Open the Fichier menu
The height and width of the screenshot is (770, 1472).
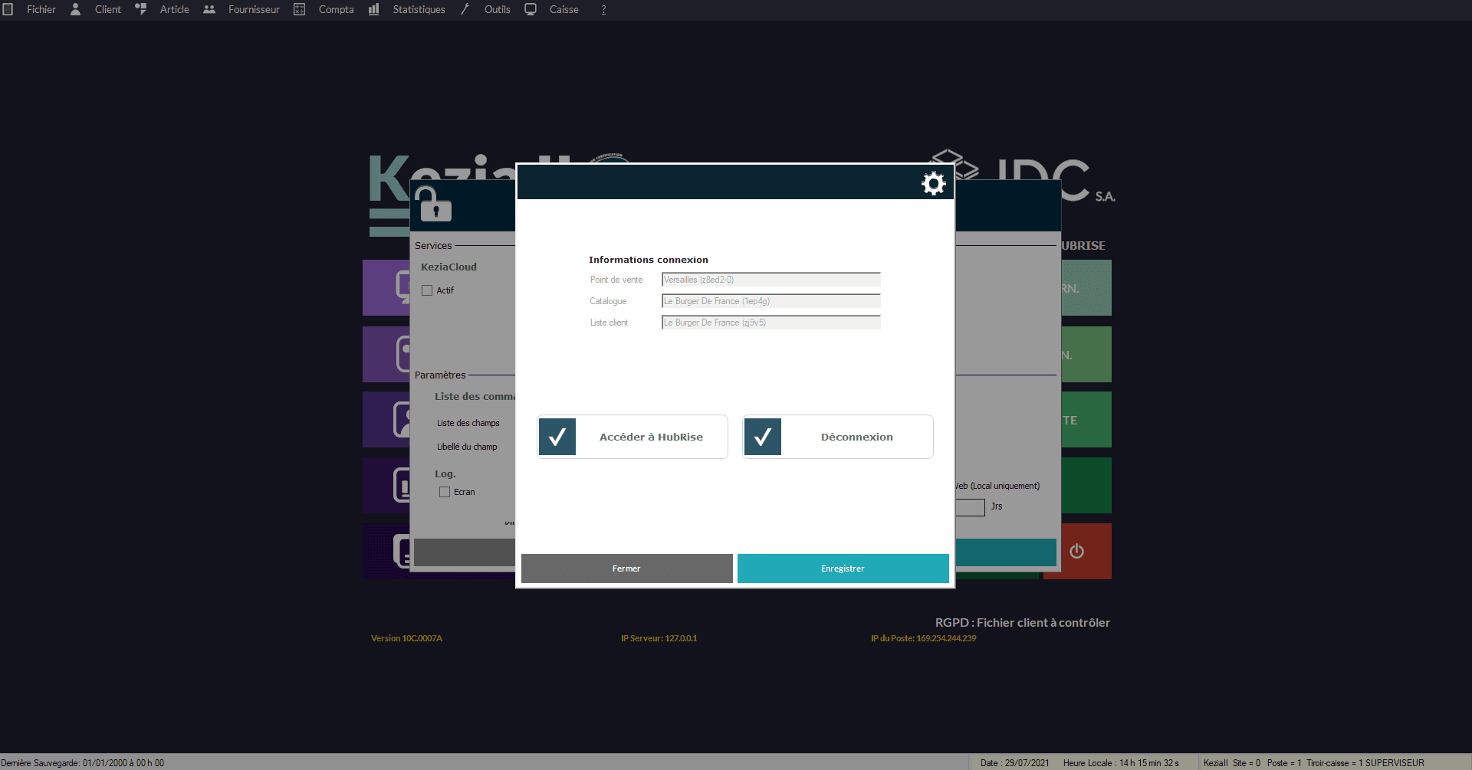coord(41,9)
